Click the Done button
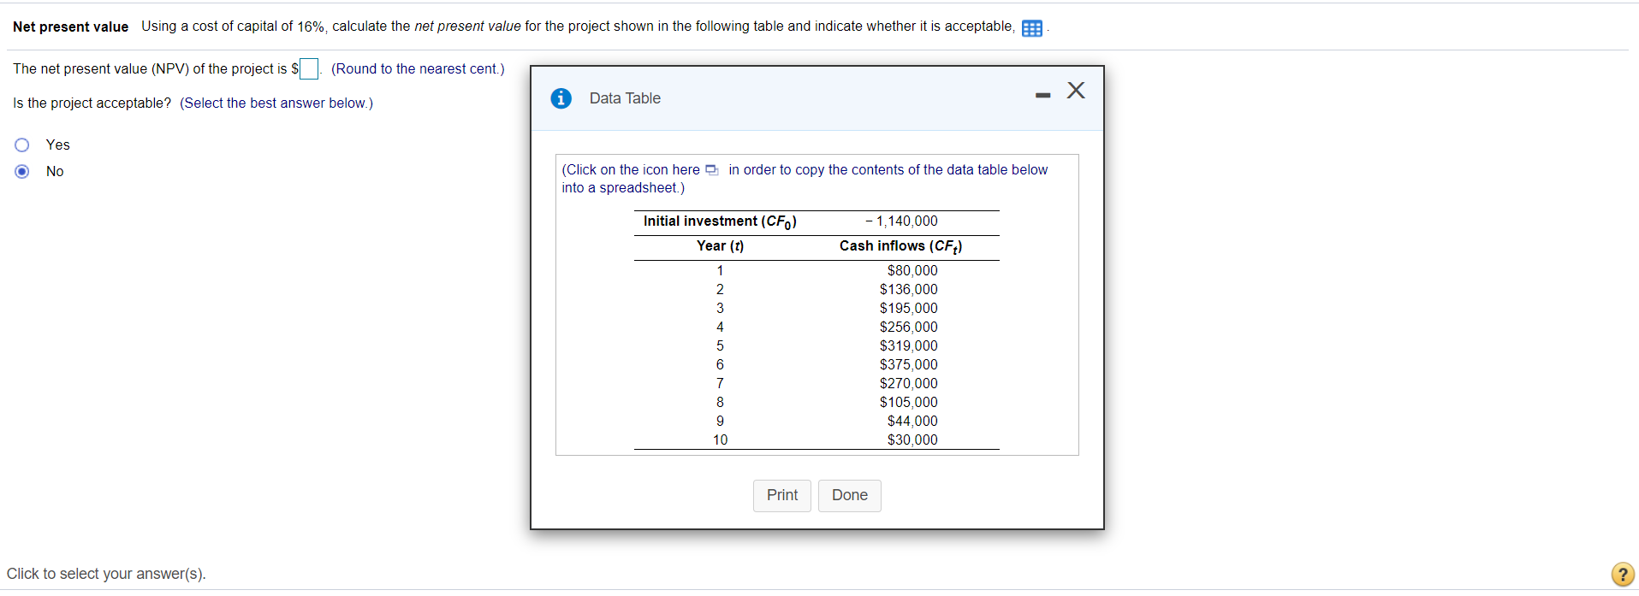This screenshot has width=1639, height=596. 850,495
